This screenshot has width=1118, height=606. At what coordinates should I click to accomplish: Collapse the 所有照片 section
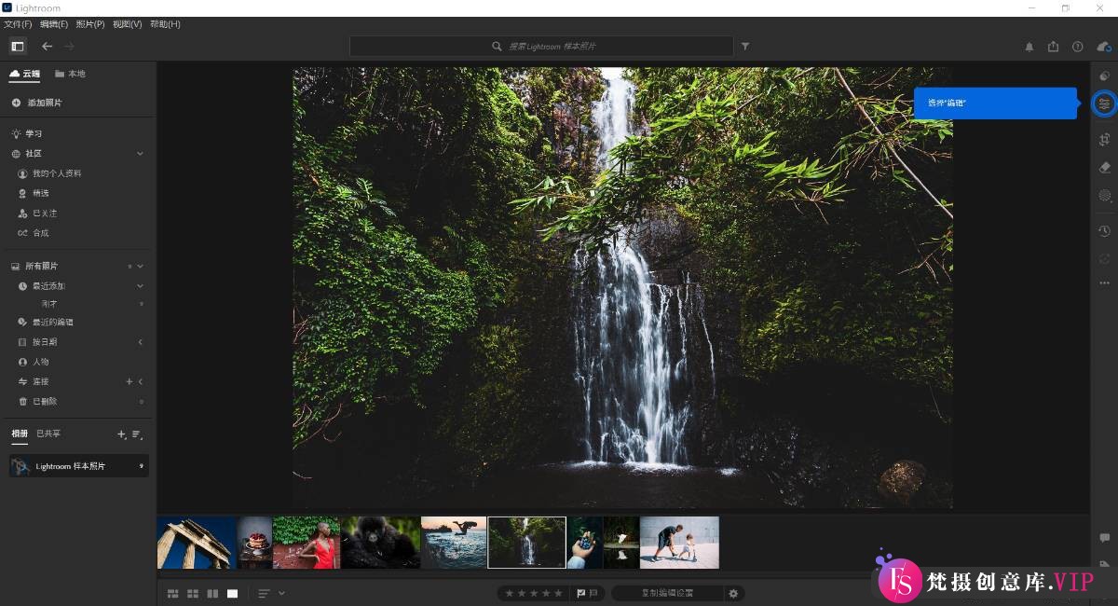140,266
